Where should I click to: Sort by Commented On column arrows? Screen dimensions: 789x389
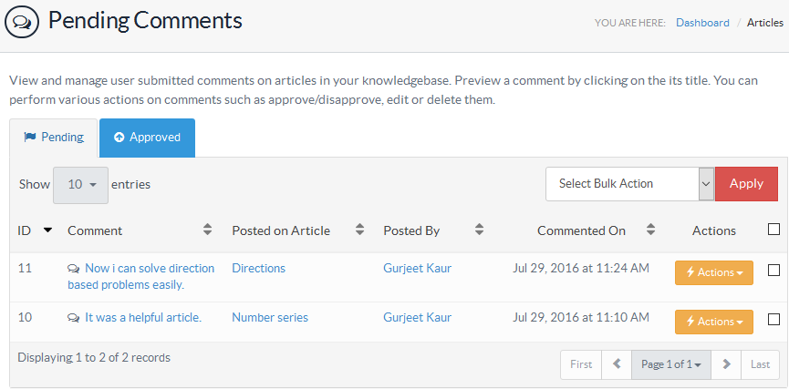(x=650, y=230)
